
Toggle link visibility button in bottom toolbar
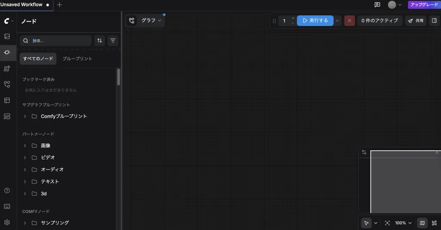(x=434, y=223)
